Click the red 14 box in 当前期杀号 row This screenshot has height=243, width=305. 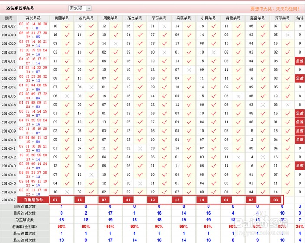[x=202, y=200]
